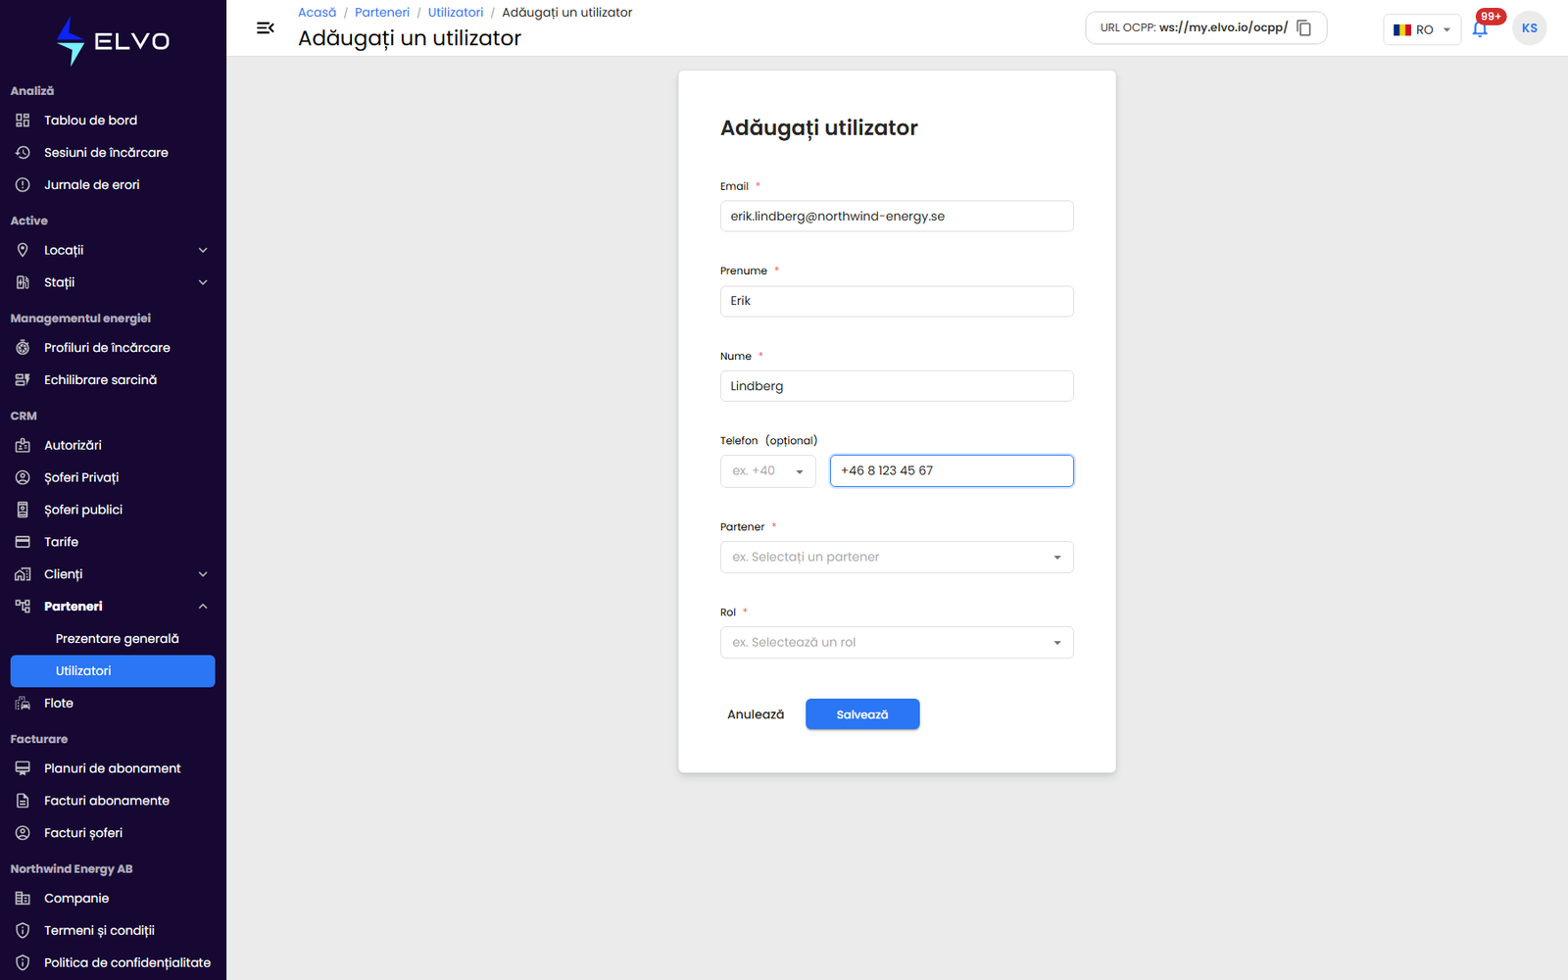Image resolution: width=1568 pixels, height=980 pixels.
Task: Click the ELVO logo
Action: [113, 41]
